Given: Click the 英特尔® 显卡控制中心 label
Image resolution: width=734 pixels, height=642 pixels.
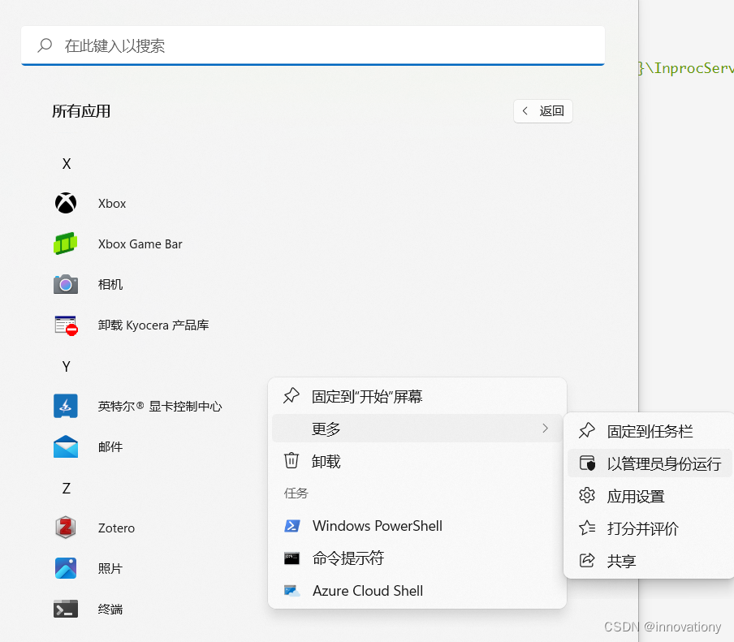Looking at the screenshot, I should tap(160, 406).
